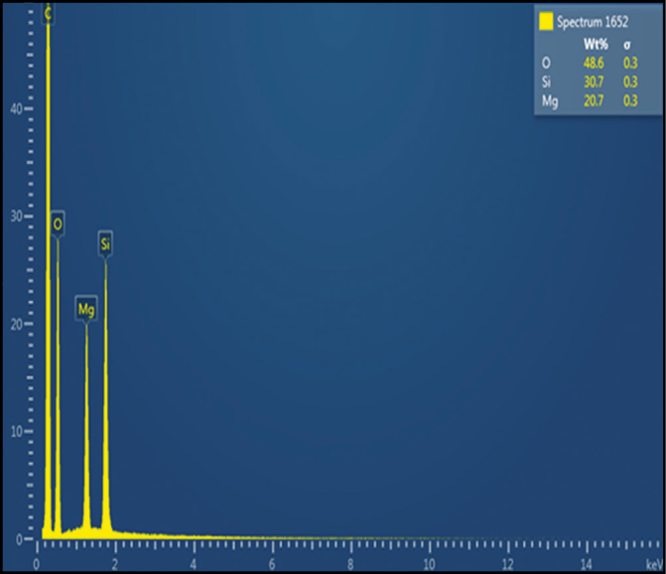
Task: Select the Si weight value 30.7
Action: tap(594, 81)
